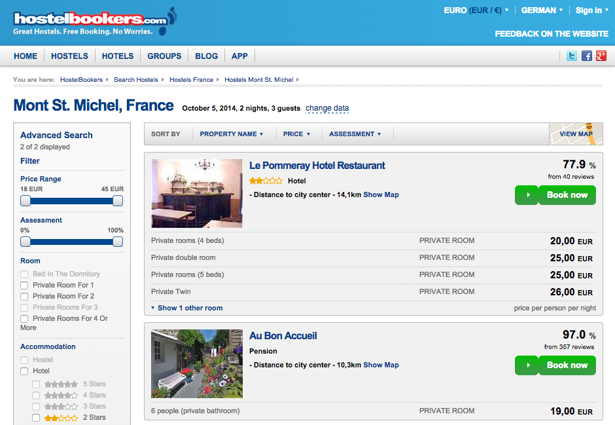
Task: Click View Map thumbnail icon
Action: (x=576, y=134)
